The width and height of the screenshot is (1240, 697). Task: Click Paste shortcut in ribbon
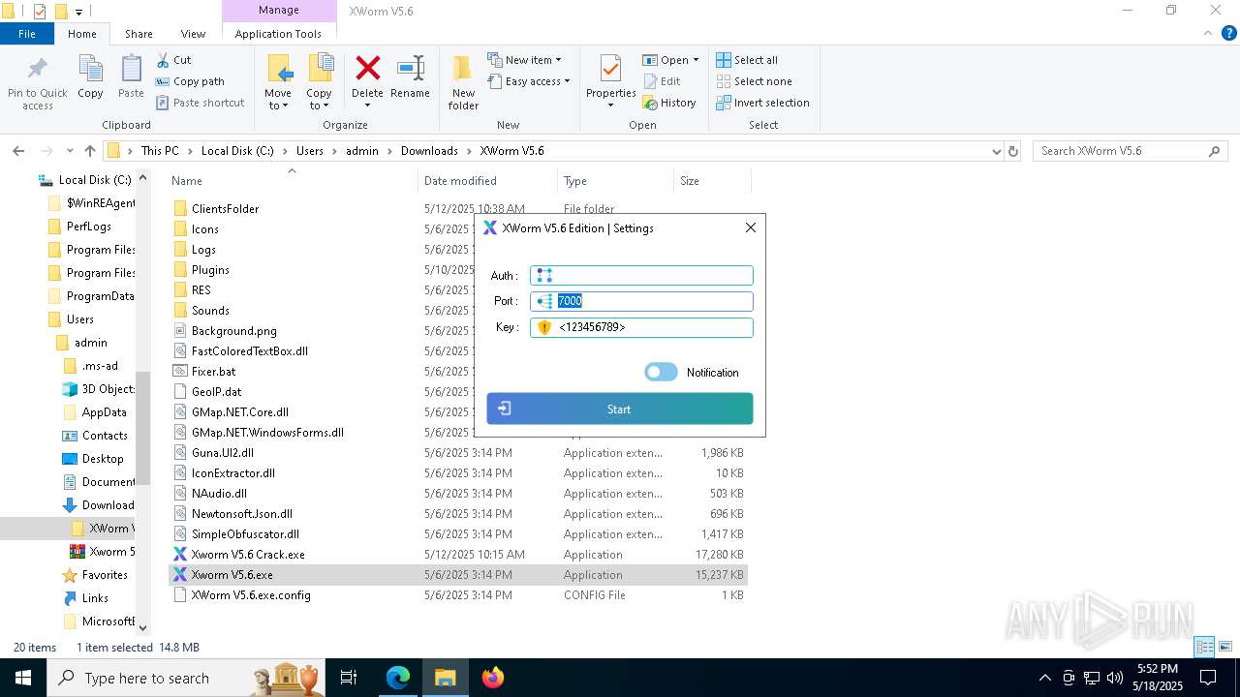click(x=200, y=103)
